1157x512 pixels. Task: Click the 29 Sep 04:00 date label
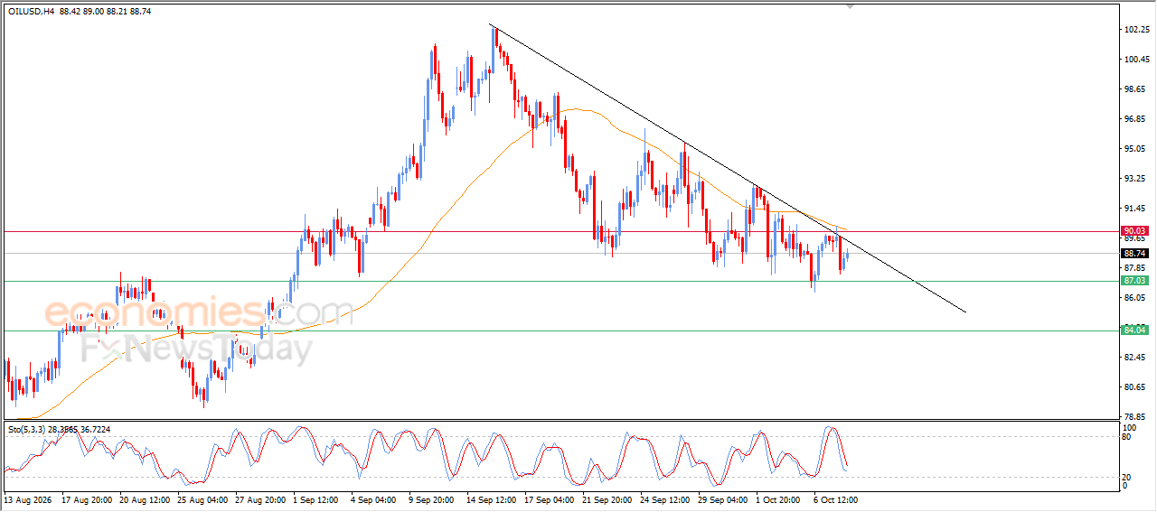pos(725,499)
